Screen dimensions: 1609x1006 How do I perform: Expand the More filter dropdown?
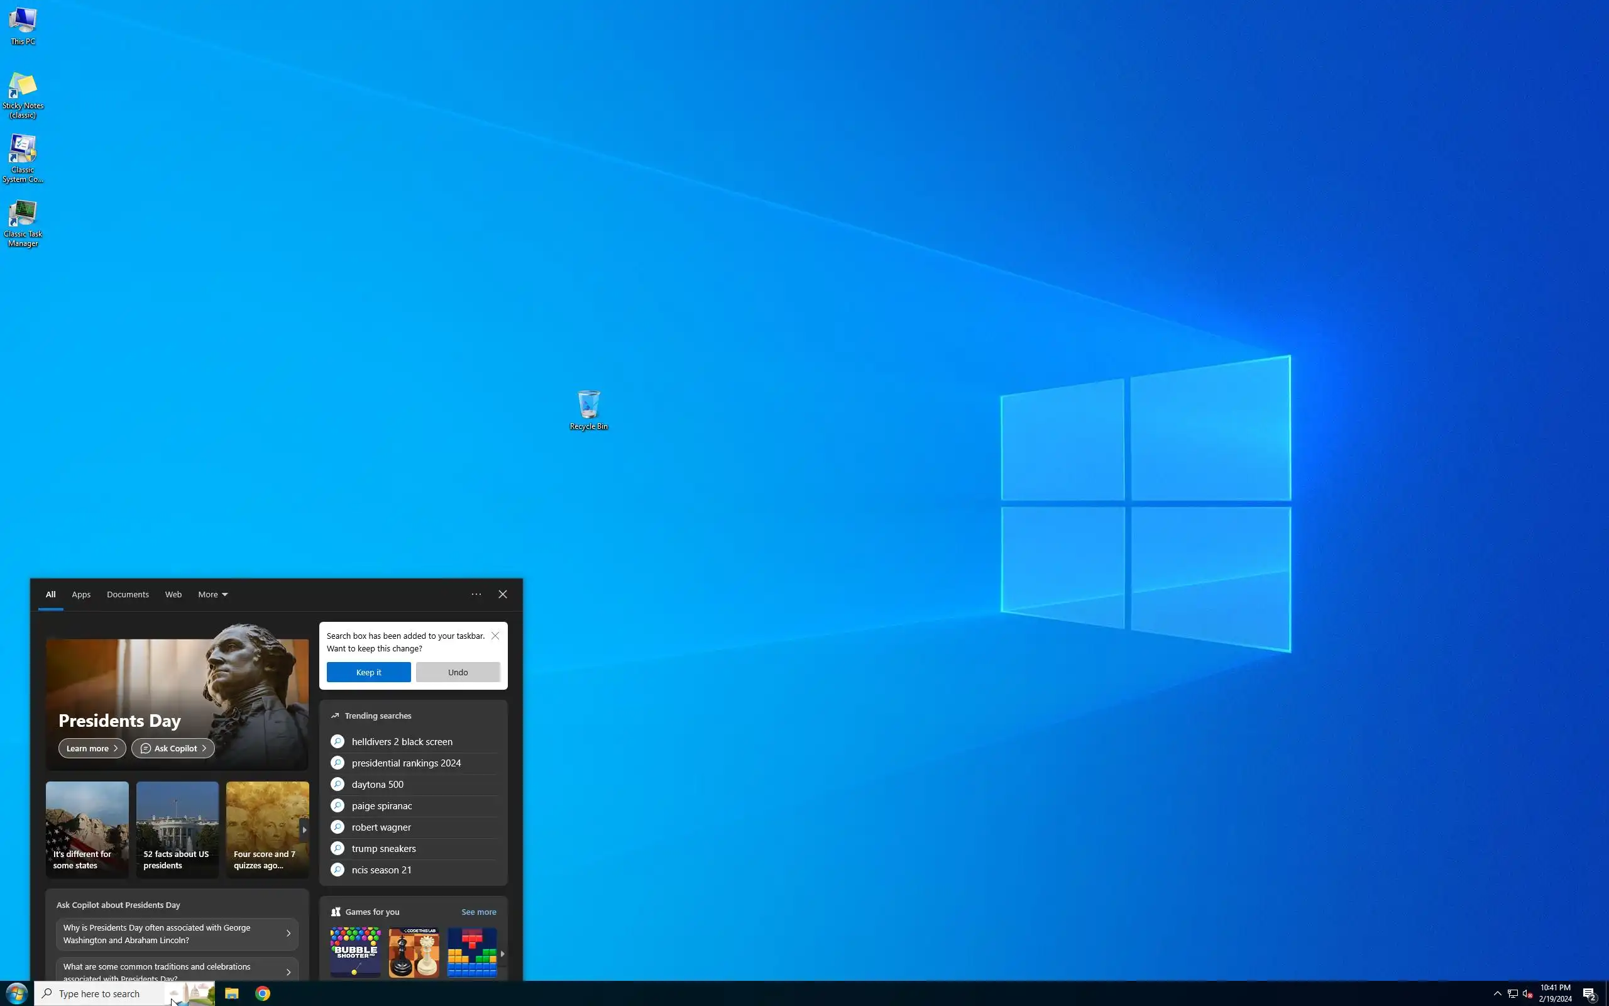coord(213,594)
